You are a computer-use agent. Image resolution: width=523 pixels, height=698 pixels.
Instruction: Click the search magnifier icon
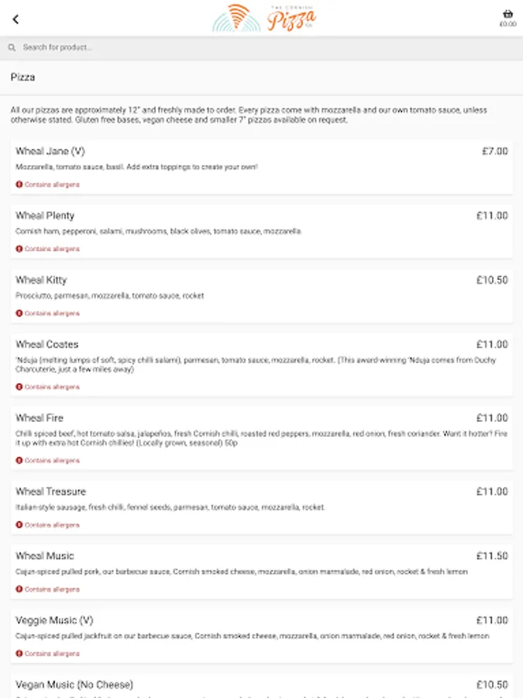click(x=12, y=48)
